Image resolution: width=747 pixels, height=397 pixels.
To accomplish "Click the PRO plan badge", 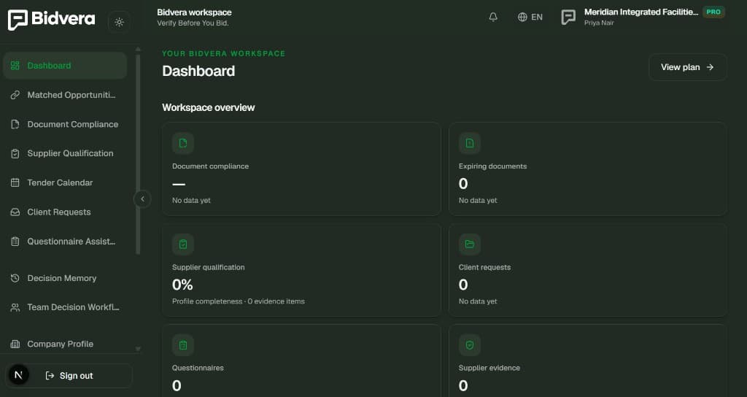I will click(x=713, y=12).
